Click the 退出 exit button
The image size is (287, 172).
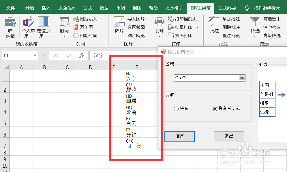[229, 137]
